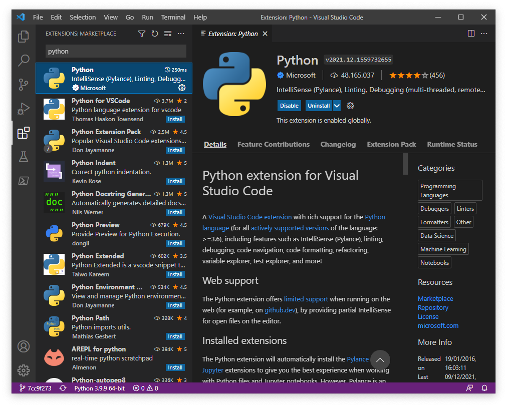
Task: Click the git branch 7cc9f273 indicator
Action: tap(35, 388)
